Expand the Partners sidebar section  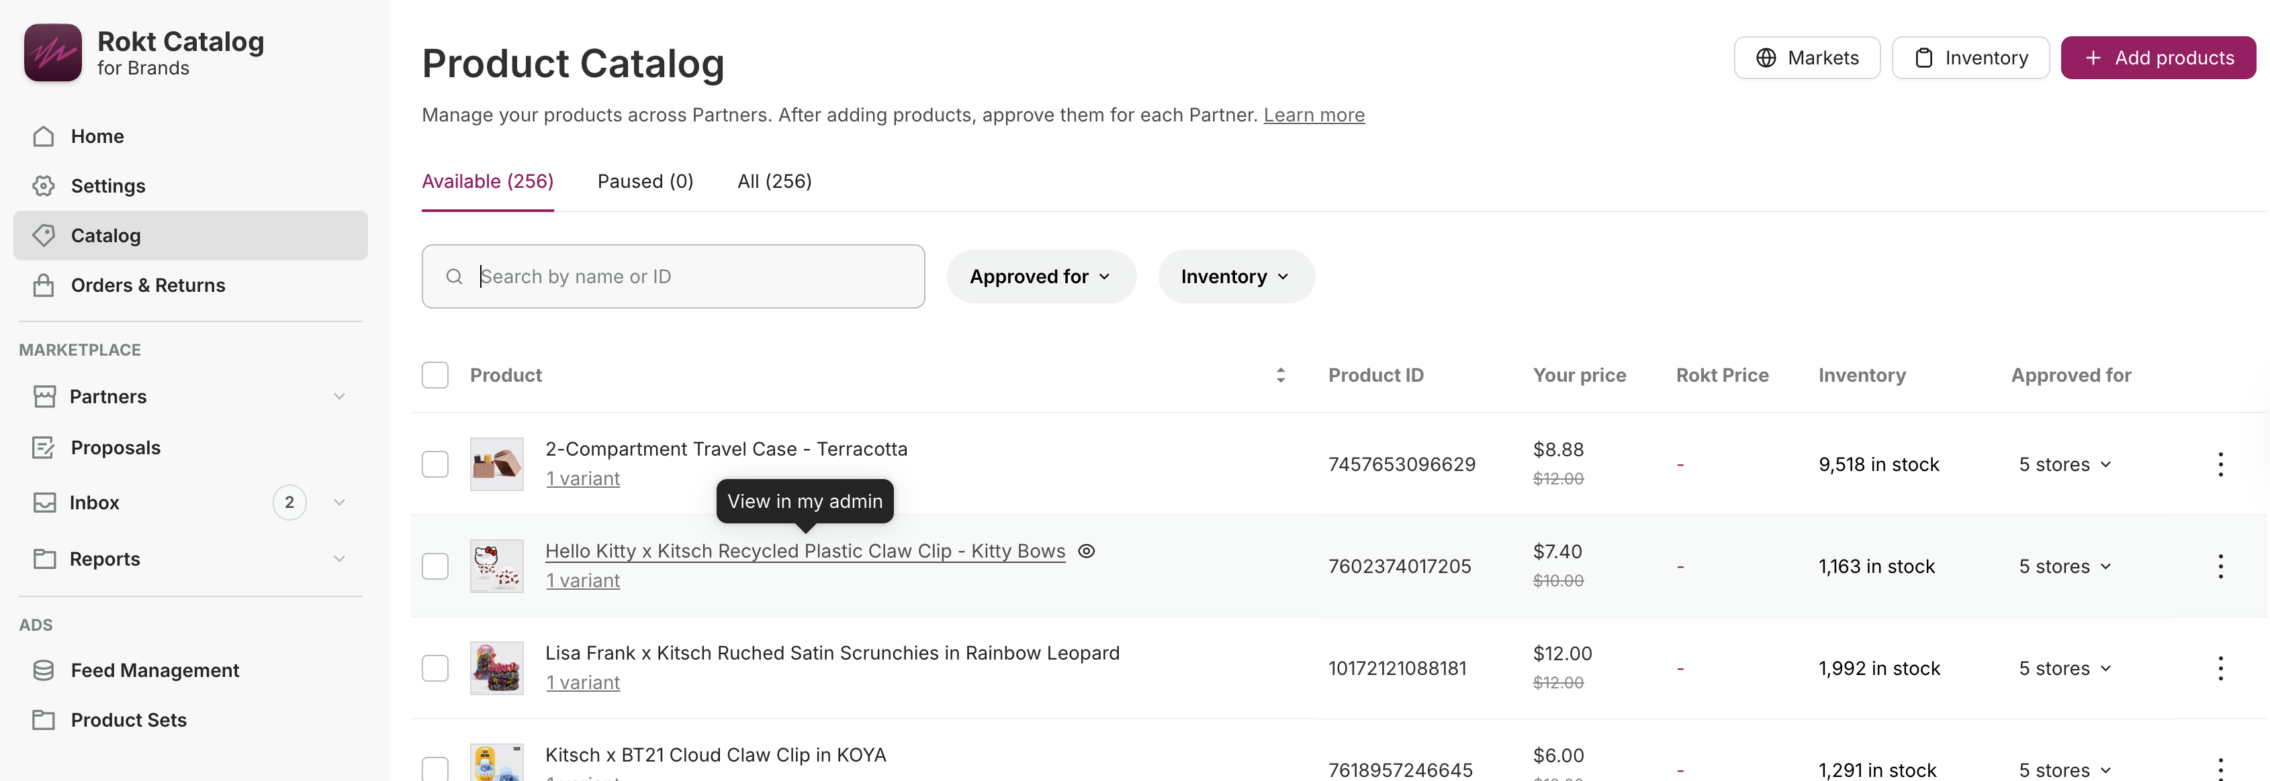(x=339, y=397)
